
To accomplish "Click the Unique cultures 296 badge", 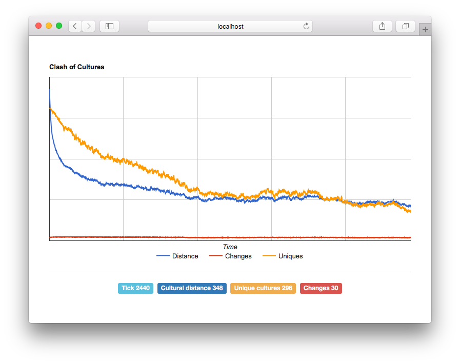I will pyautogui.click(x=263, y=288).
